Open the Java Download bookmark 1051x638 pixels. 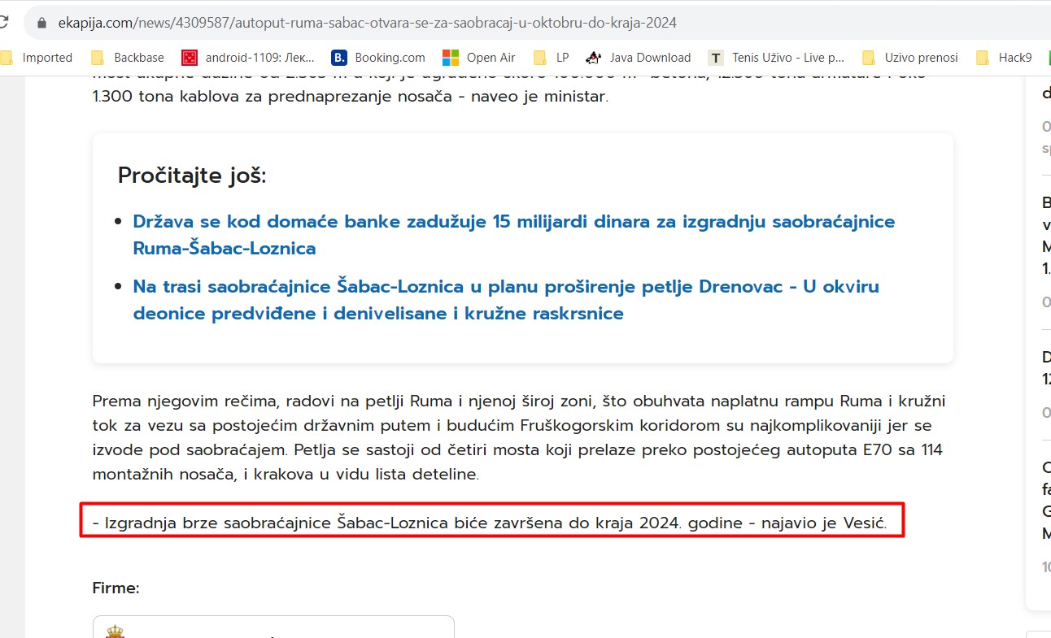click(x=639, y=58)
